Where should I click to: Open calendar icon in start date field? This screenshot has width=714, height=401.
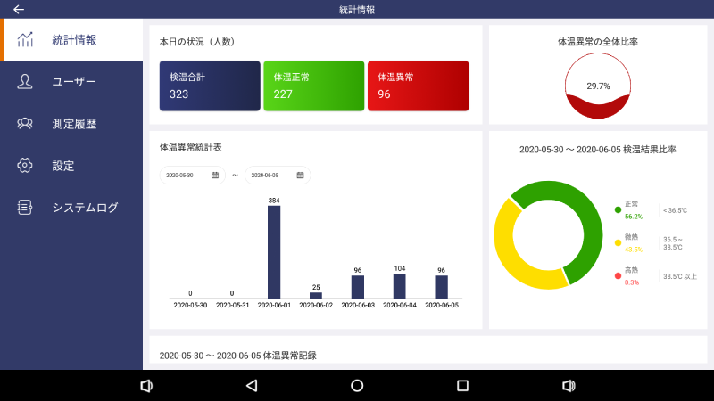point(215,176)
